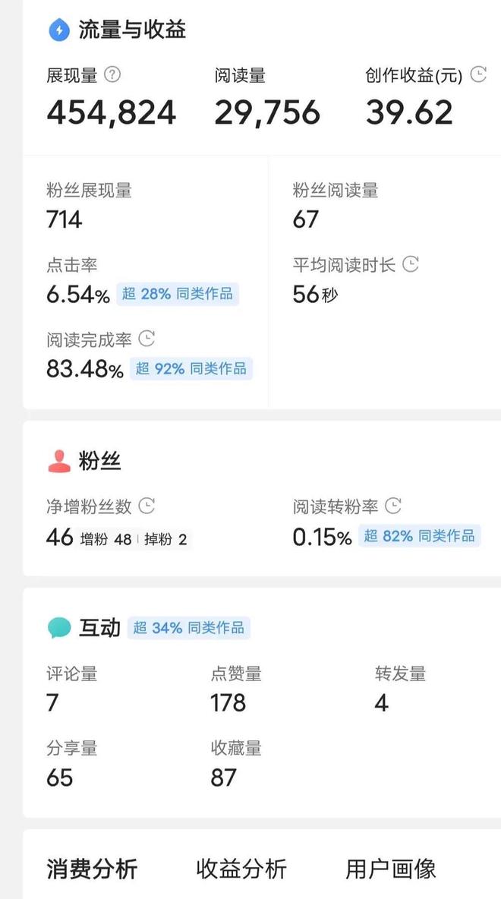
Task: Switch to the 消费分析 tab
Action: 92,869
